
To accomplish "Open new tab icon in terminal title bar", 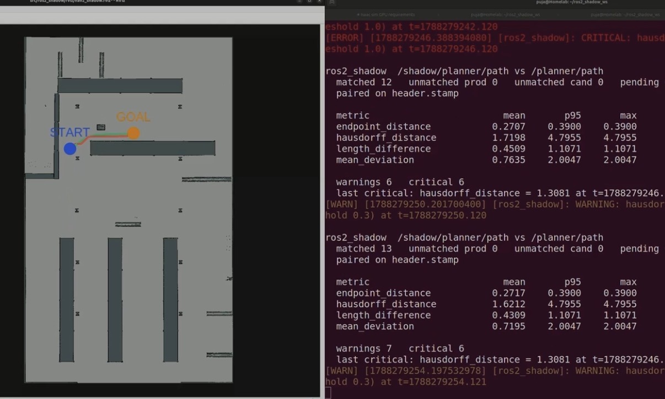I will [332, 2].
